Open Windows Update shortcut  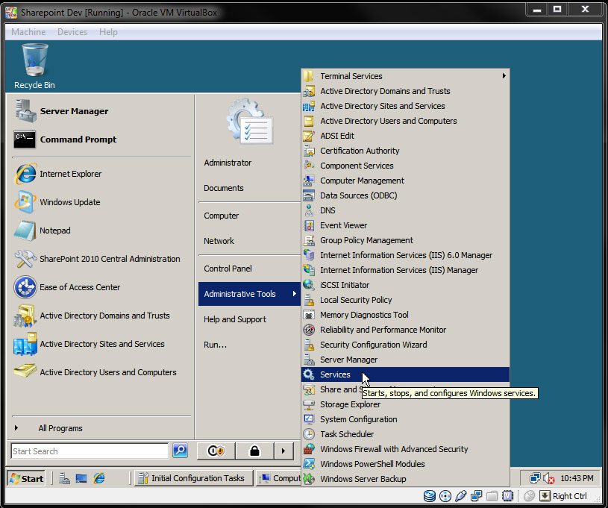click(101, 202)
